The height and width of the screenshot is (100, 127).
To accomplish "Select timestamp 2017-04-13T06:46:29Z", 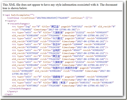I will 91,36.
